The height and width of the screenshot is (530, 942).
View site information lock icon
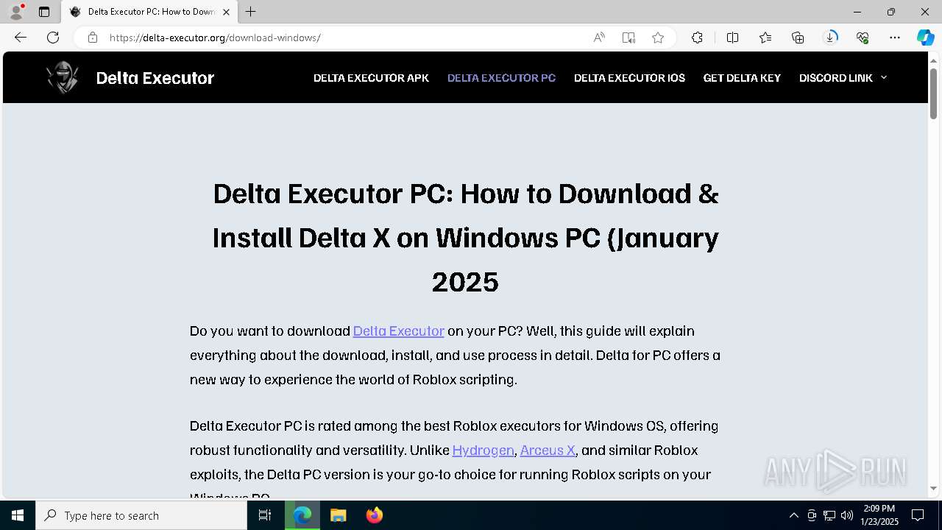pos(93,38)
